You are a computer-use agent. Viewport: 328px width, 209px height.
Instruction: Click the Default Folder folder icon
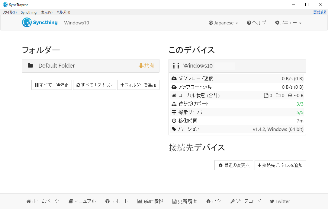point(31,65)
